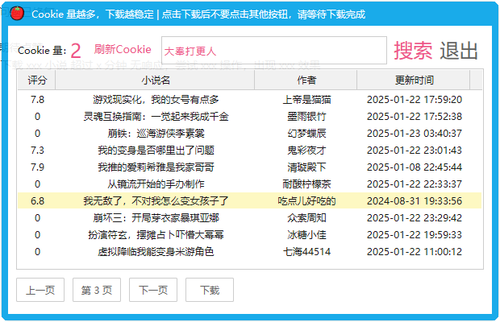The width and height of the screenshot is (500, 322).
Task: Sort by the 小说名 column header
Action: 155,80
